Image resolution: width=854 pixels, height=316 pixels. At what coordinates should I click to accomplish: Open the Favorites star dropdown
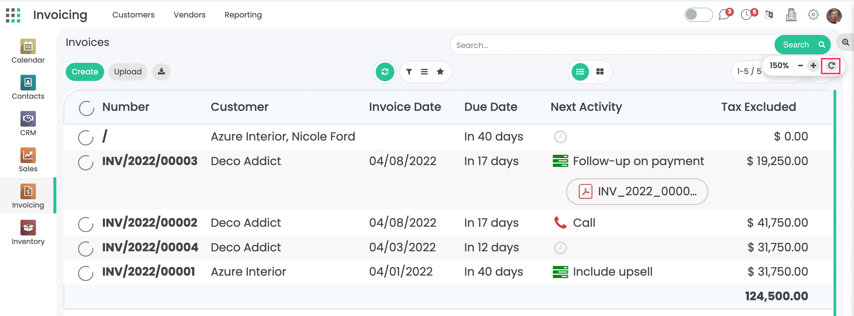click(440, 72)
